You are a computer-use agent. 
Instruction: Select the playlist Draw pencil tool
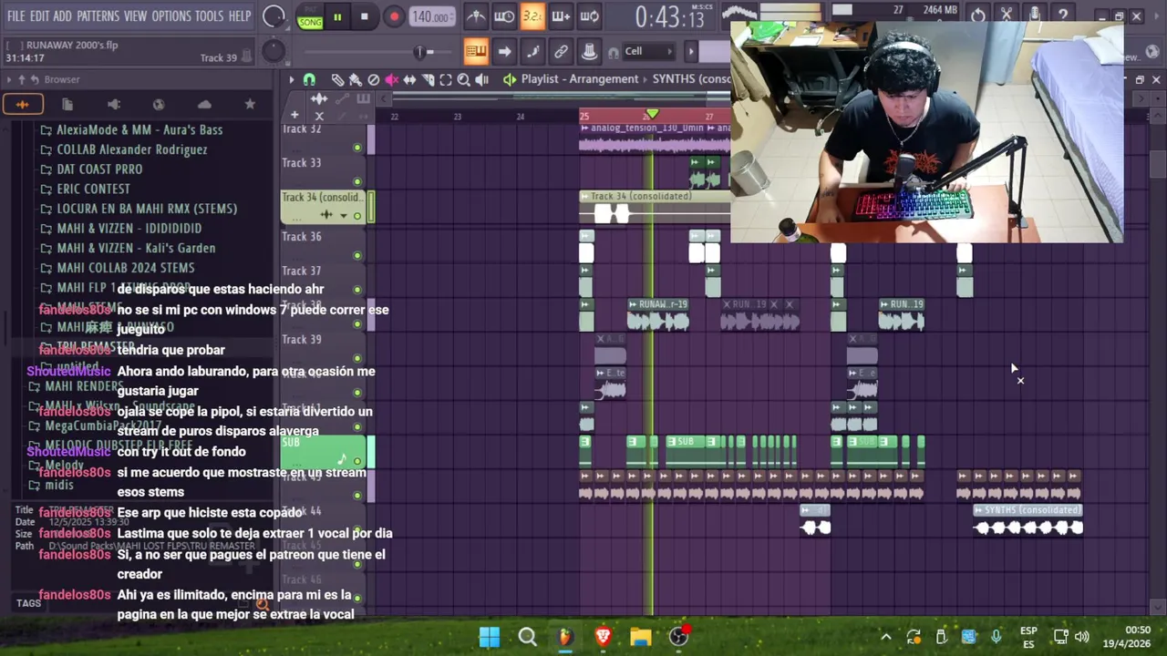point(337,79)
